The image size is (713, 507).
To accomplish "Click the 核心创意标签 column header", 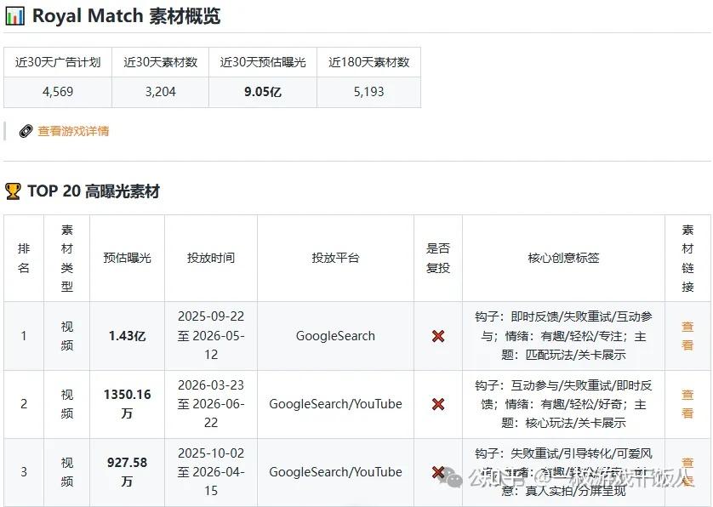I will click(563, 258).
